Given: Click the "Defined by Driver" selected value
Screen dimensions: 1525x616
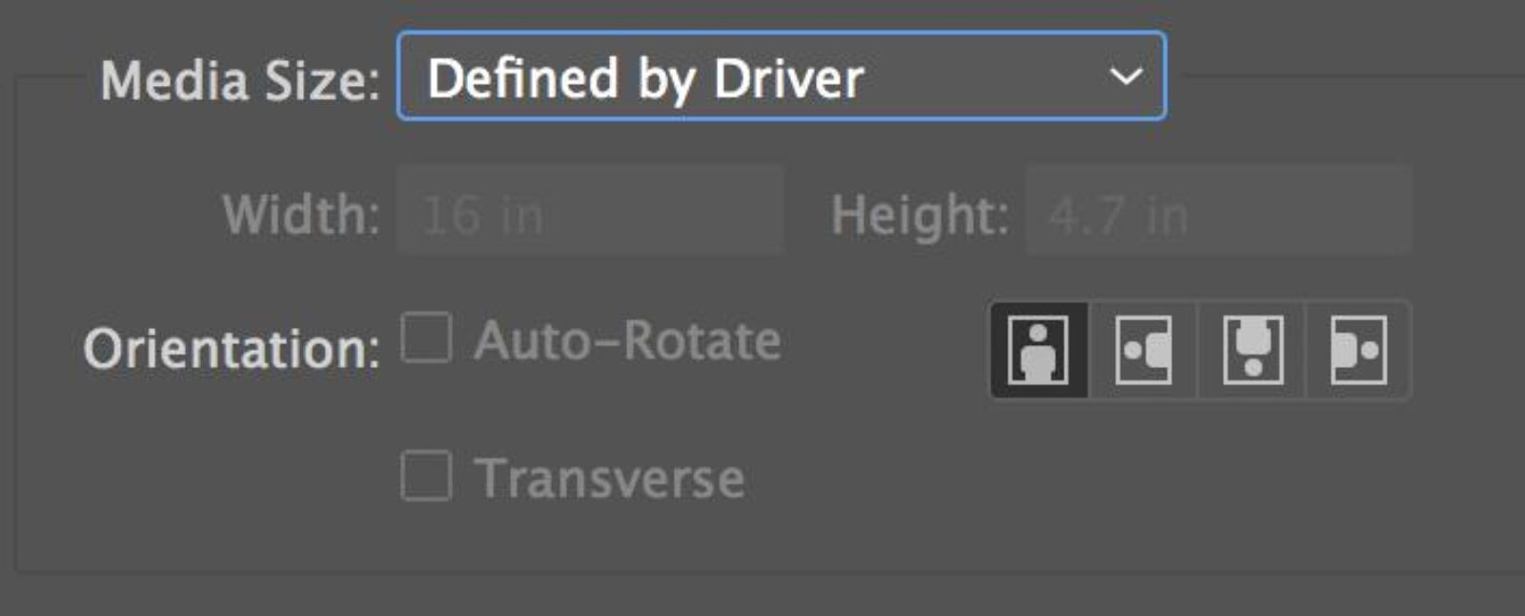Looking at the screenshot, I should [645, 79].
